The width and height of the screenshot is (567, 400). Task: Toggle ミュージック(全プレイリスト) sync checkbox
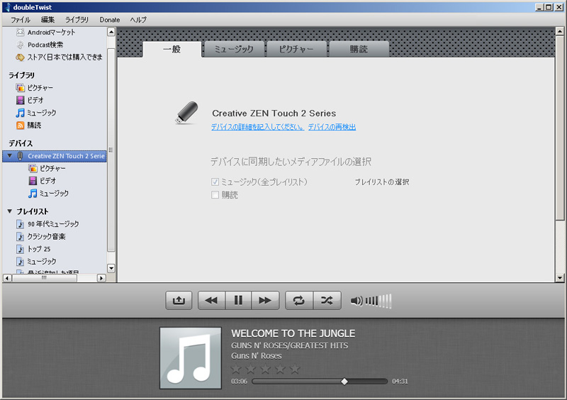tap(215, 182)
